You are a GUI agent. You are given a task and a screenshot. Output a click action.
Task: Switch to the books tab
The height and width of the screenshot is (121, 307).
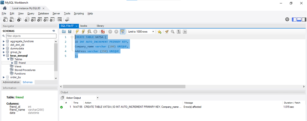[x=84, y=26]
